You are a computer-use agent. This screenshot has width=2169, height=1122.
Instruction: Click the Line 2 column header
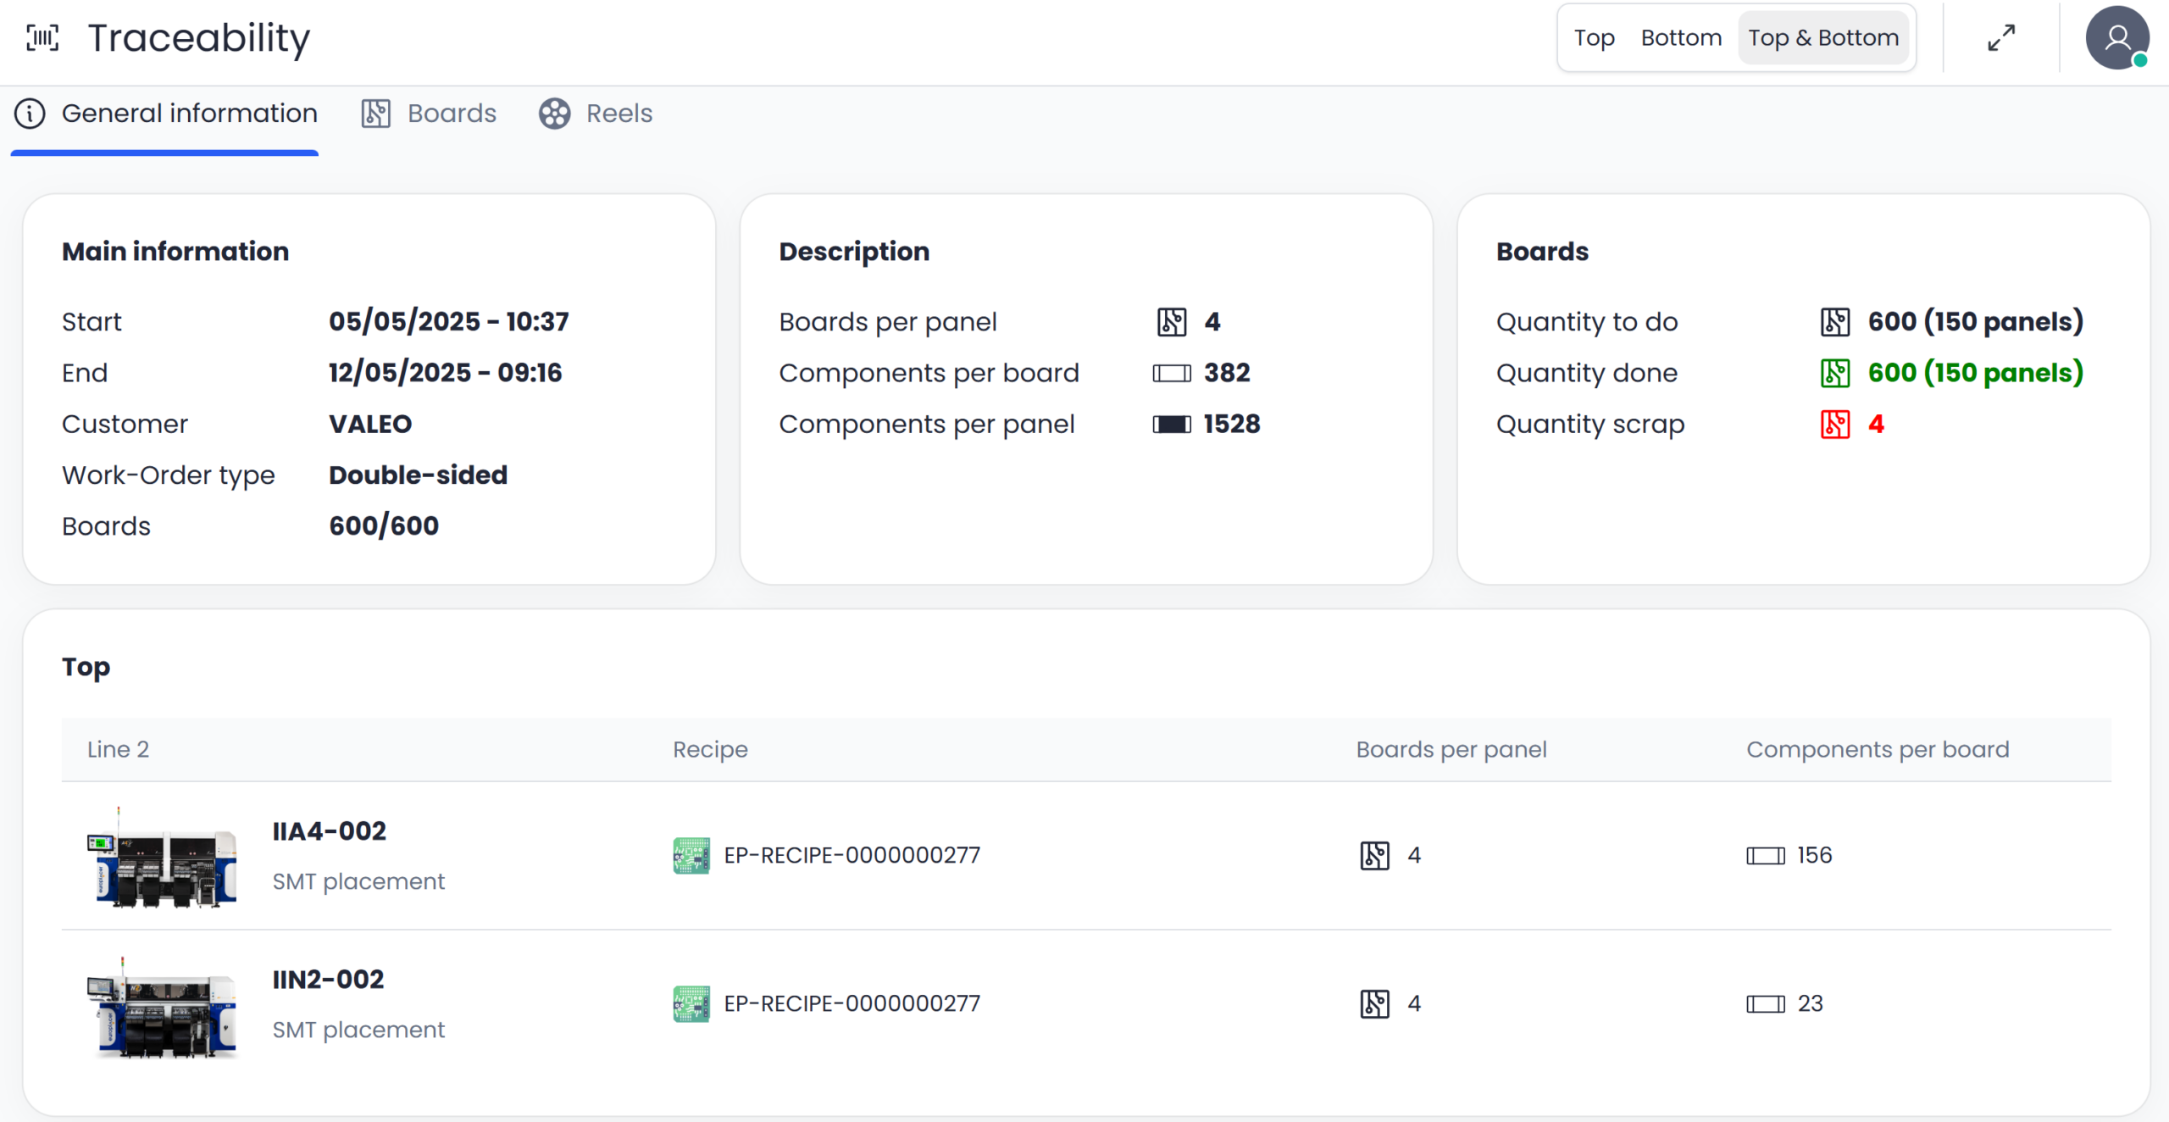(118, 749)
